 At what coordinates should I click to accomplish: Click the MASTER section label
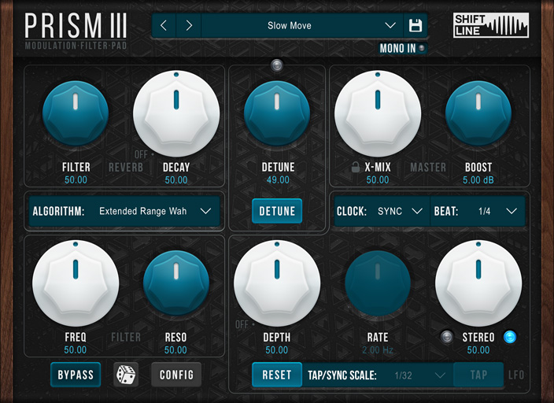tap(428, 167)
